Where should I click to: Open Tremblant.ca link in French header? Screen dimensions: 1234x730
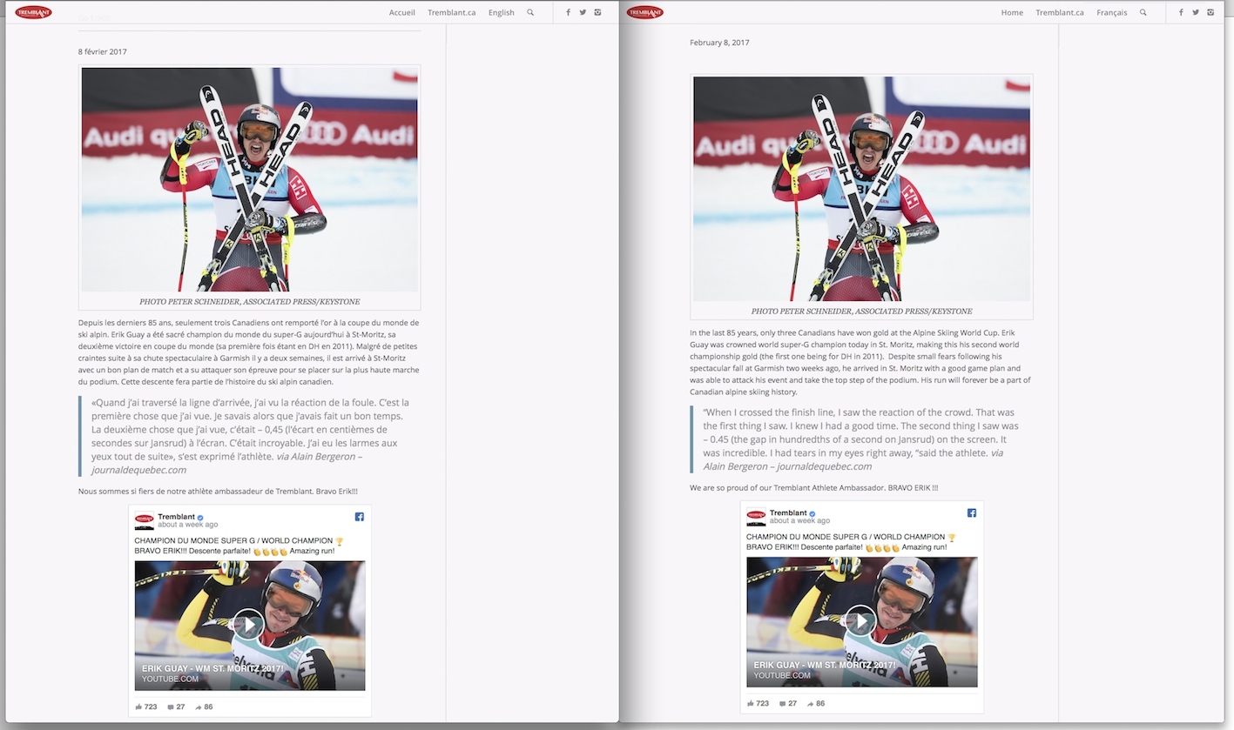(x=451, y=13)
